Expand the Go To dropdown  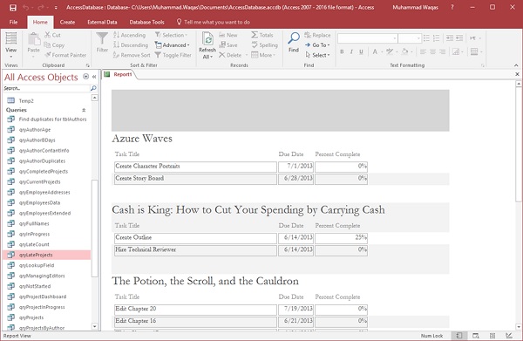coord(317,45)
